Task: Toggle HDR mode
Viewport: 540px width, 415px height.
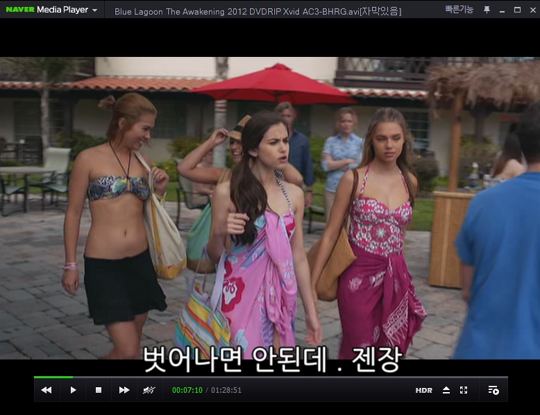Action: 423,390
